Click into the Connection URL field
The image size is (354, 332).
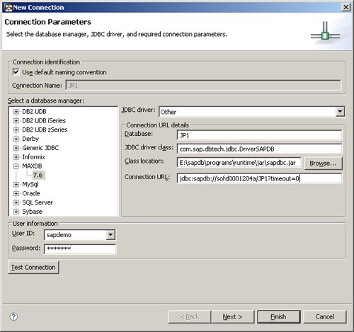[259, 178]
